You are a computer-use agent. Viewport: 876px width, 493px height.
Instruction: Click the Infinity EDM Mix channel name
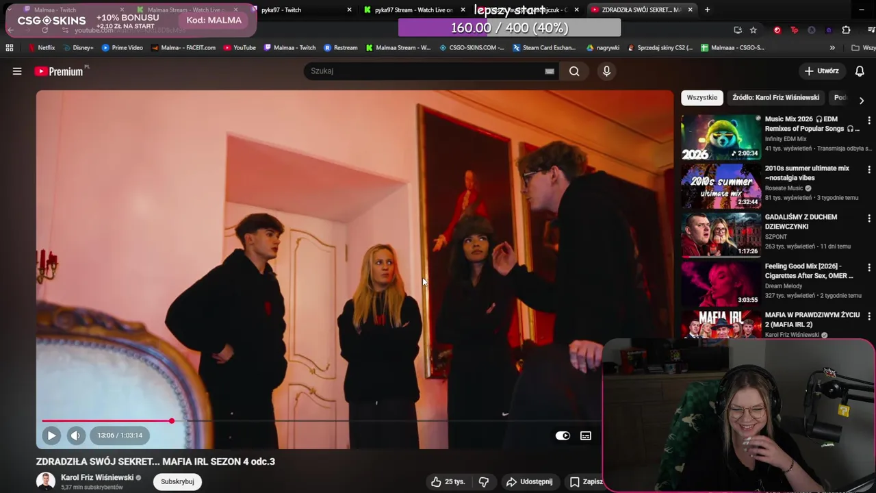pyautogui.click(x=786, y=139)
